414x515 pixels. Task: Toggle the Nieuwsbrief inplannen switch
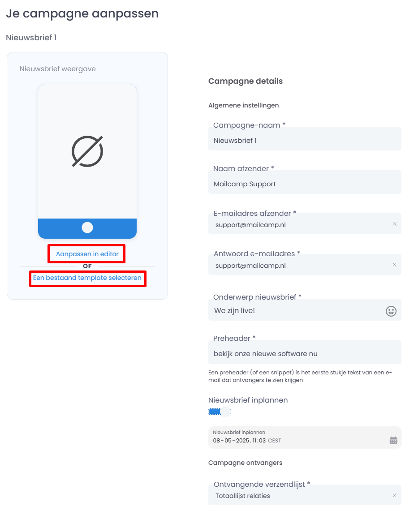[220, 412]
